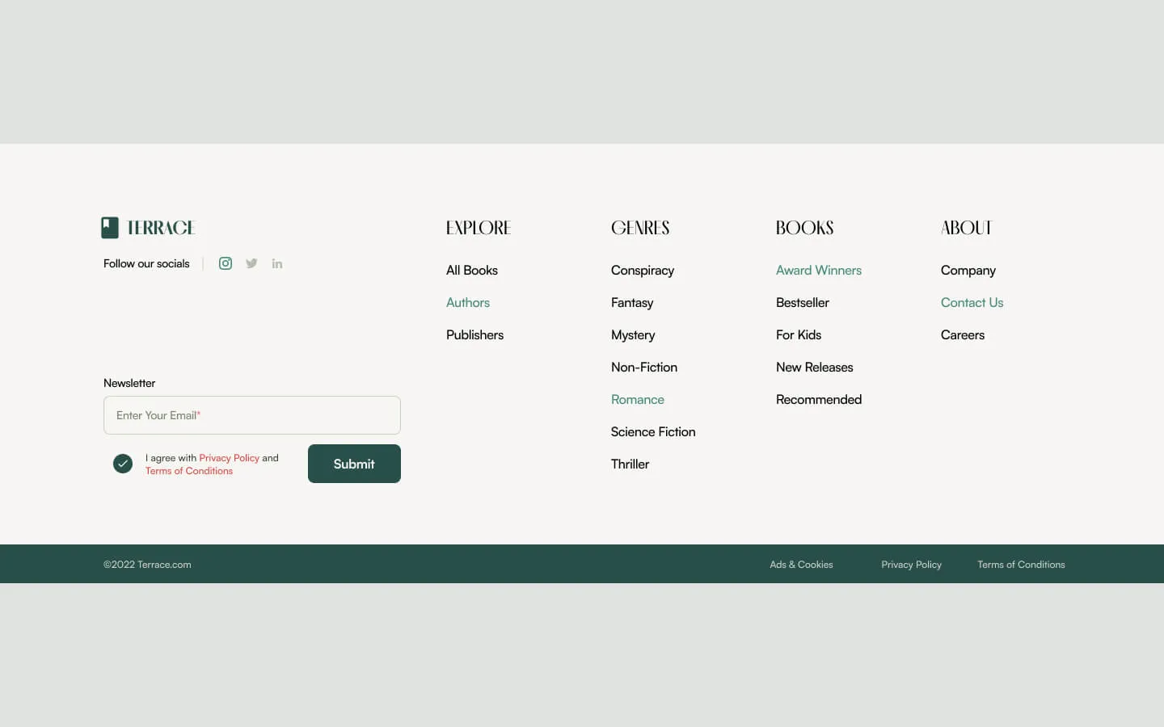Open the Twitter bird icon
This screenshot has height=727, width=1164.
[251, 263]
